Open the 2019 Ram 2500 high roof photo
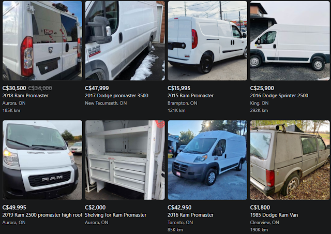The image size is (331, 234). coord(42,160)
